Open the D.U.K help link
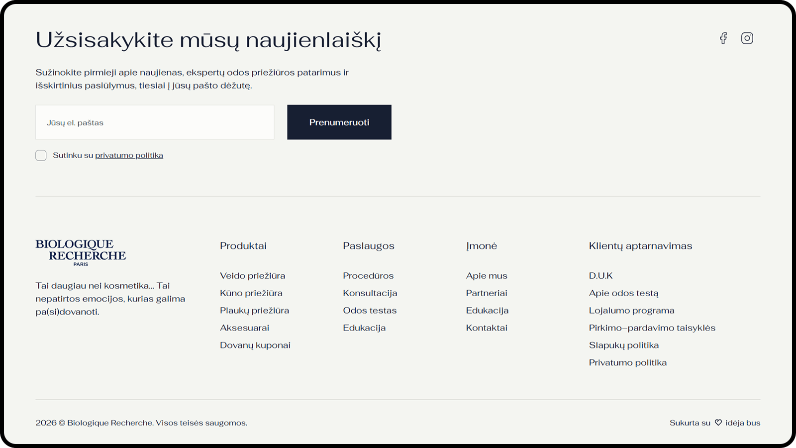This screenshot has height=448, width=796. pyautogui.click(x=600, y=276)
